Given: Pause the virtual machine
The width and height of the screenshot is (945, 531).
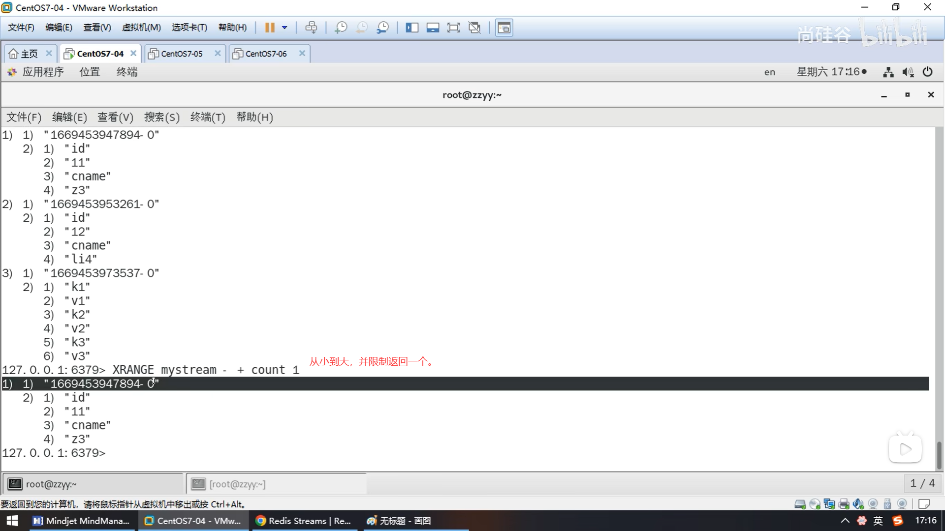Looking at the screenshot, I should [x=270, y=28].
